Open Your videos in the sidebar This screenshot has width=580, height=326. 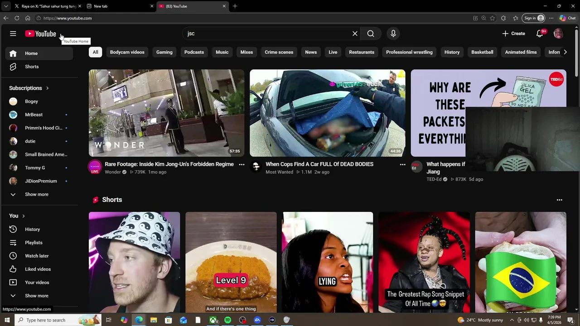[39, 283]
